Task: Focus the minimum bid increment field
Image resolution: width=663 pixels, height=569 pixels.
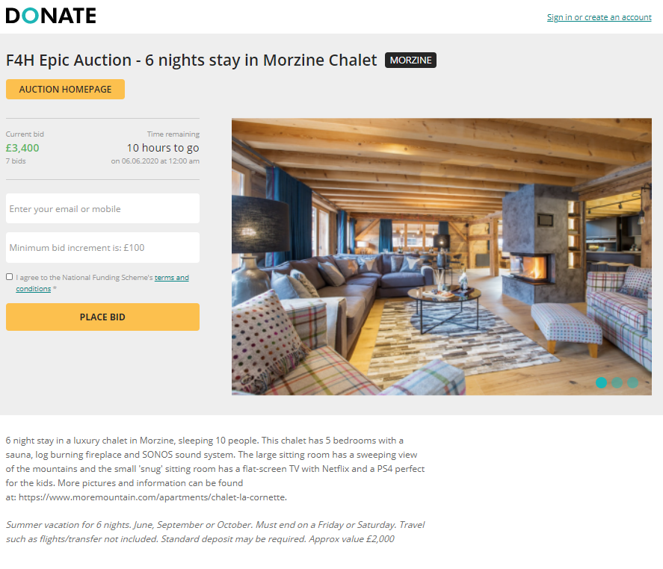Action: 102,248
